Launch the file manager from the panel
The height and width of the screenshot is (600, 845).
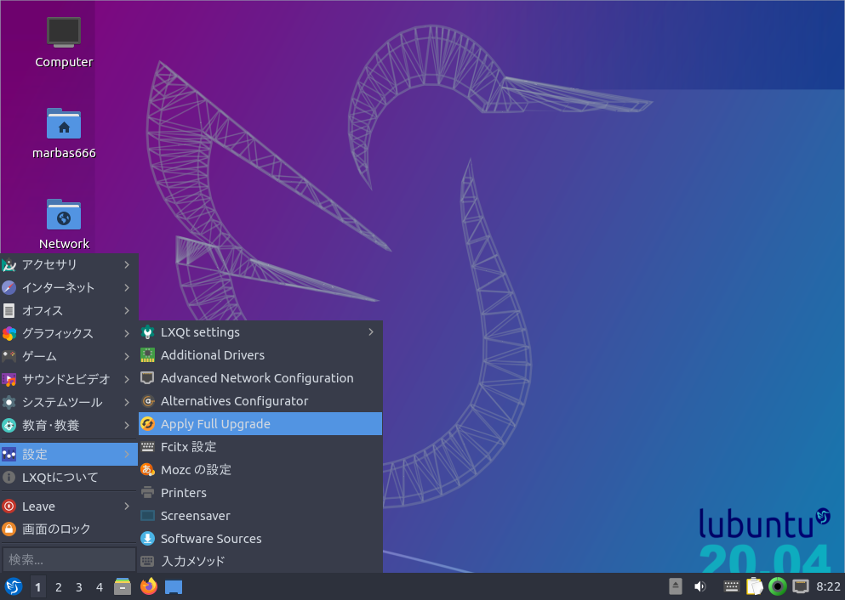[x=123, y=586]
